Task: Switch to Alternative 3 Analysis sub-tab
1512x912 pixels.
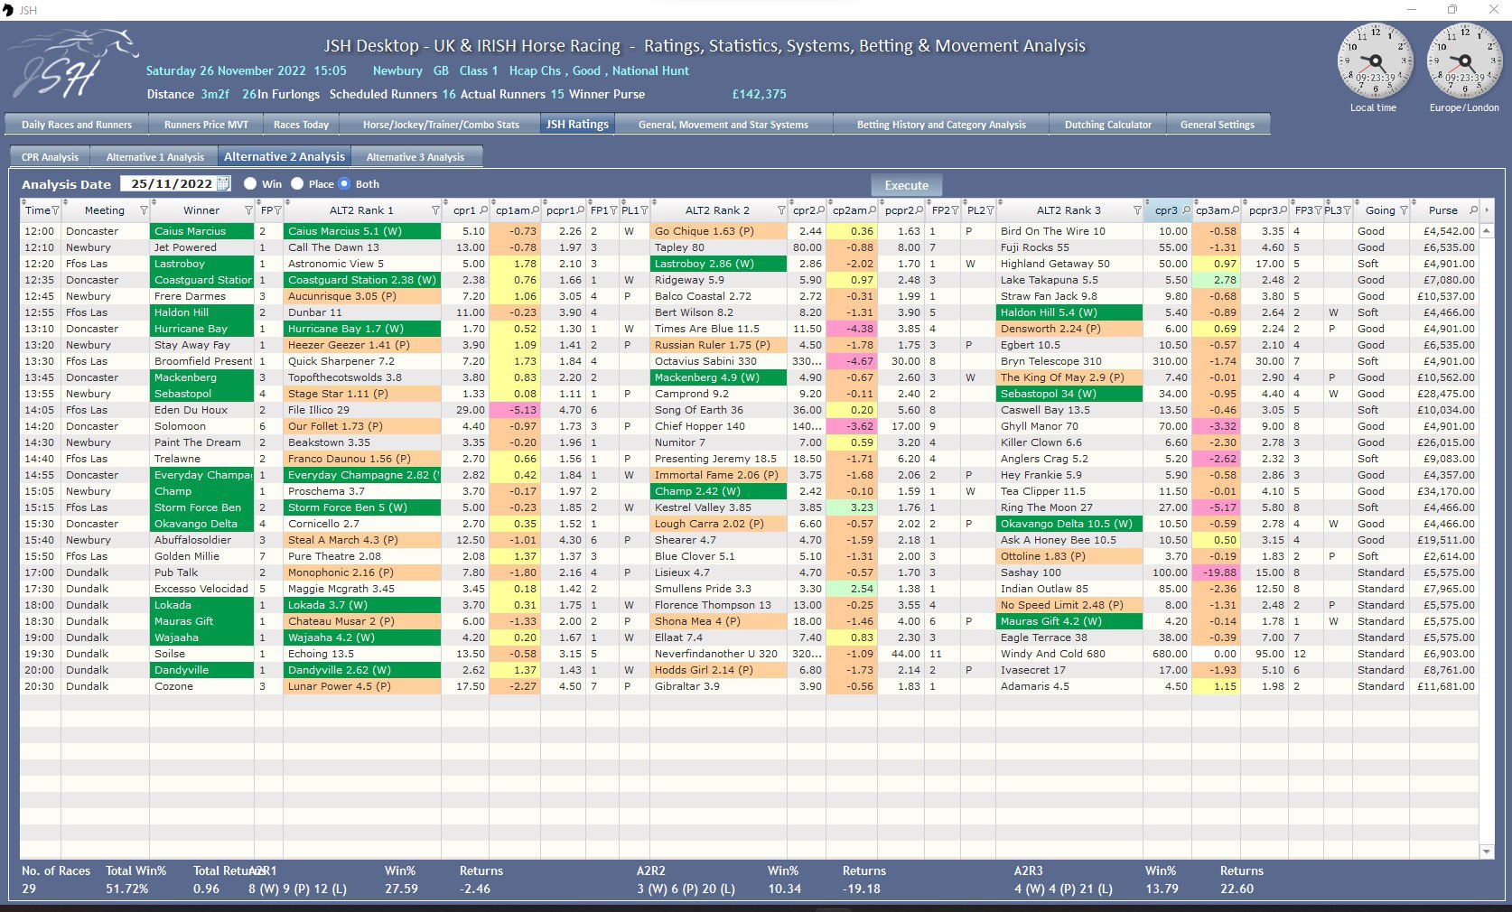Action: pos(415,157)
